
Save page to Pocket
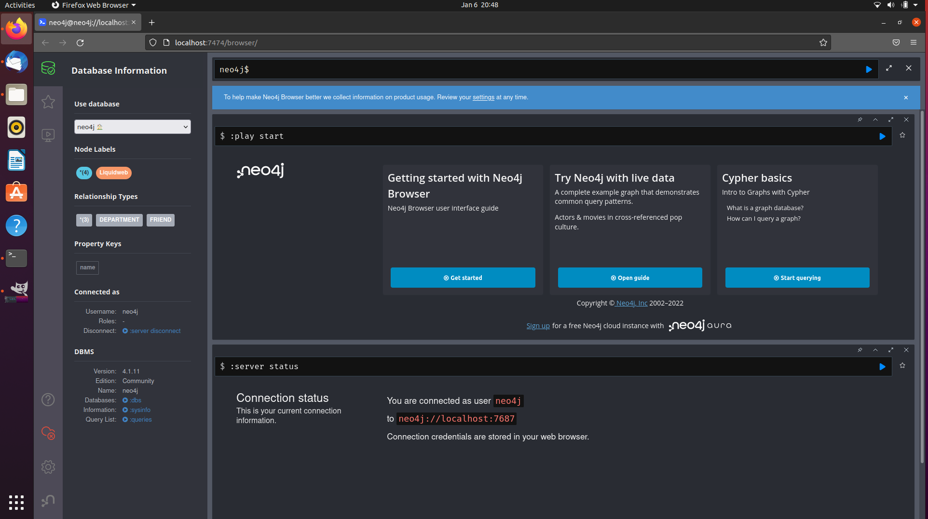896,43
